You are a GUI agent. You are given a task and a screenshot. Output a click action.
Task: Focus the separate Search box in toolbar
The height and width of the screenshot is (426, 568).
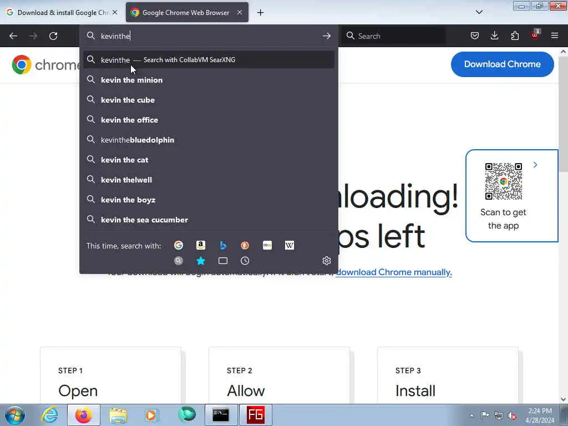(394, 36)
